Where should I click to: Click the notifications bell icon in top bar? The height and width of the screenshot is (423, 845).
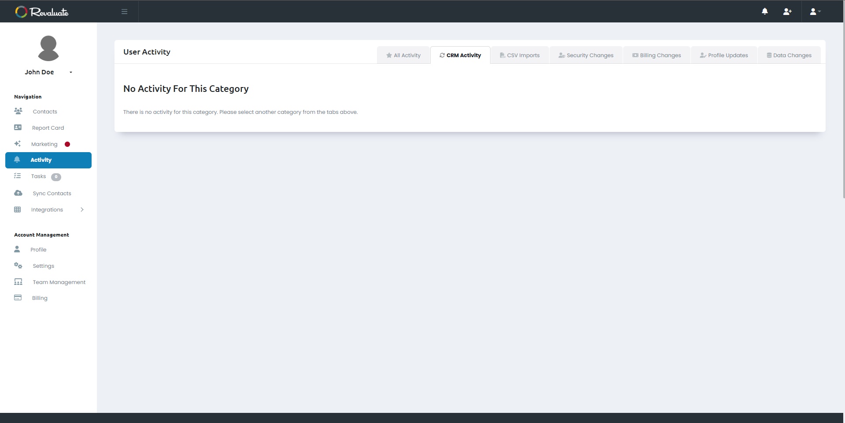(765, 11)
